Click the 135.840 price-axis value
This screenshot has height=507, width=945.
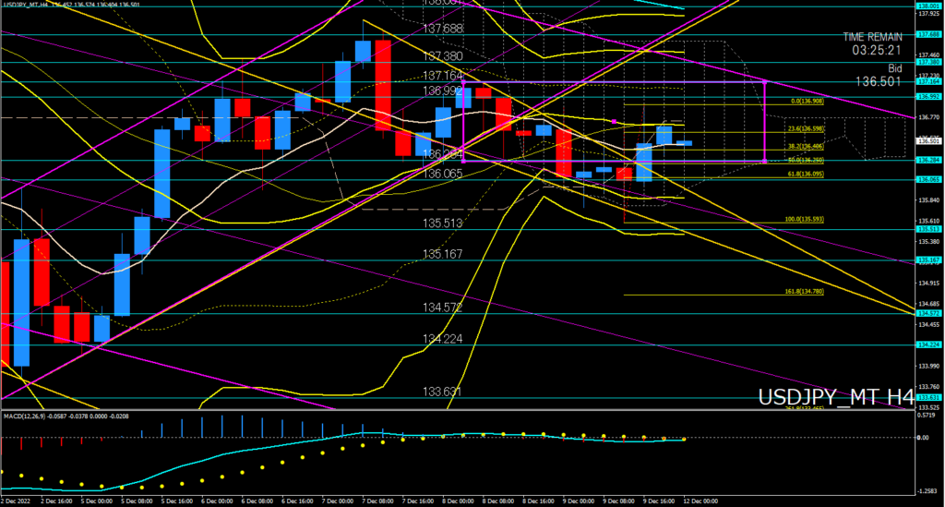[x=928, y=200]
